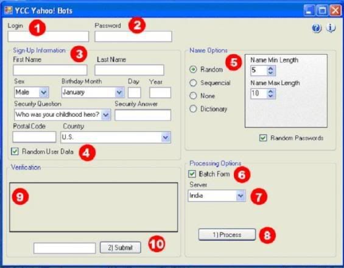Maximize the YCC Yahoo! Bots window

322,10
